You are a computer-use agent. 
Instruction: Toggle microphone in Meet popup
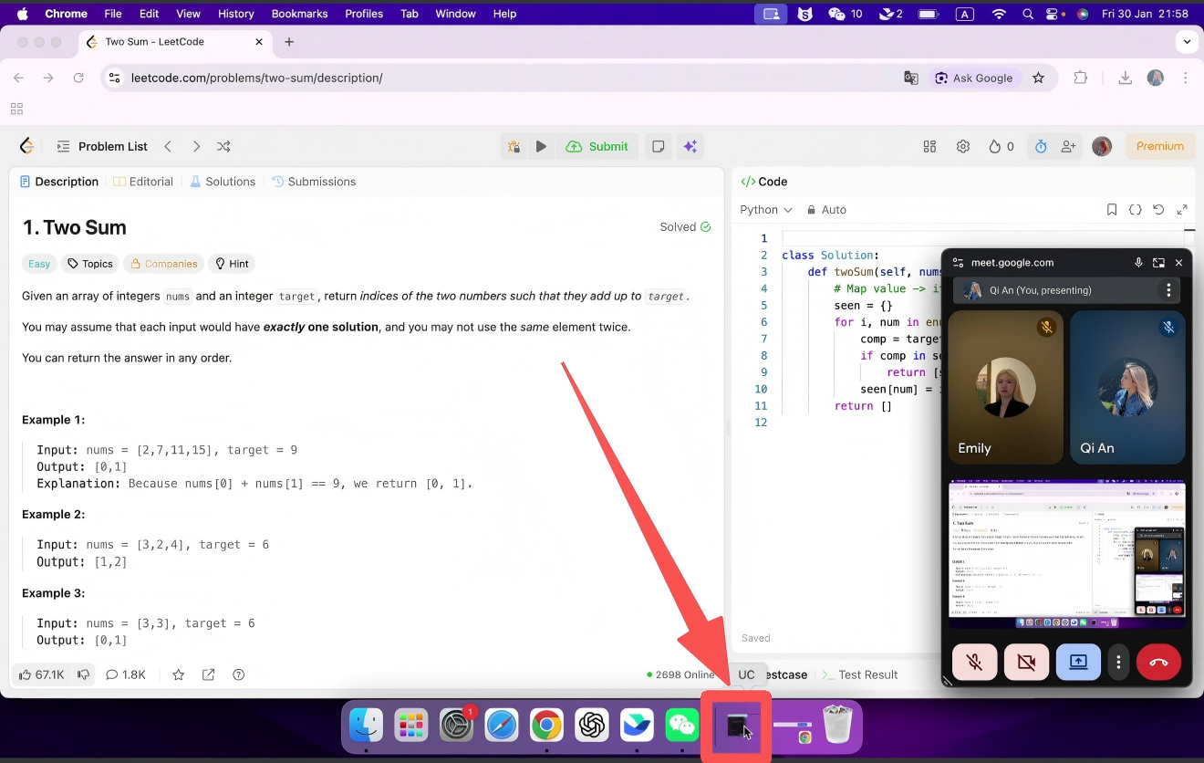pos(974,663)
